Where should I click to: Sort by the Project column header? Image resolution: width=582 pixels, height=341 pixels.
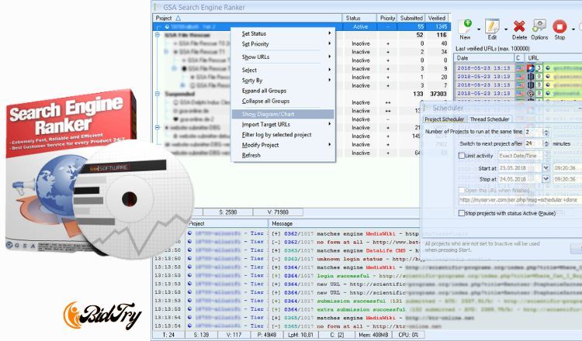[167, 16]
